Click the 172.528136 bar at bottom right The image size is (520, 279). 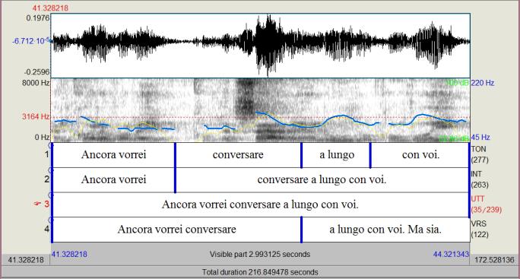pyautogui.click(x=494, y=260)
